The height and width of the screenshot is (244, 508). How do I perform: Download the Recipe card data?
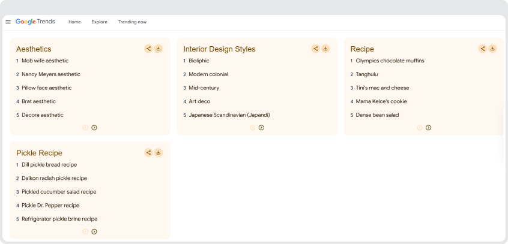492,49
